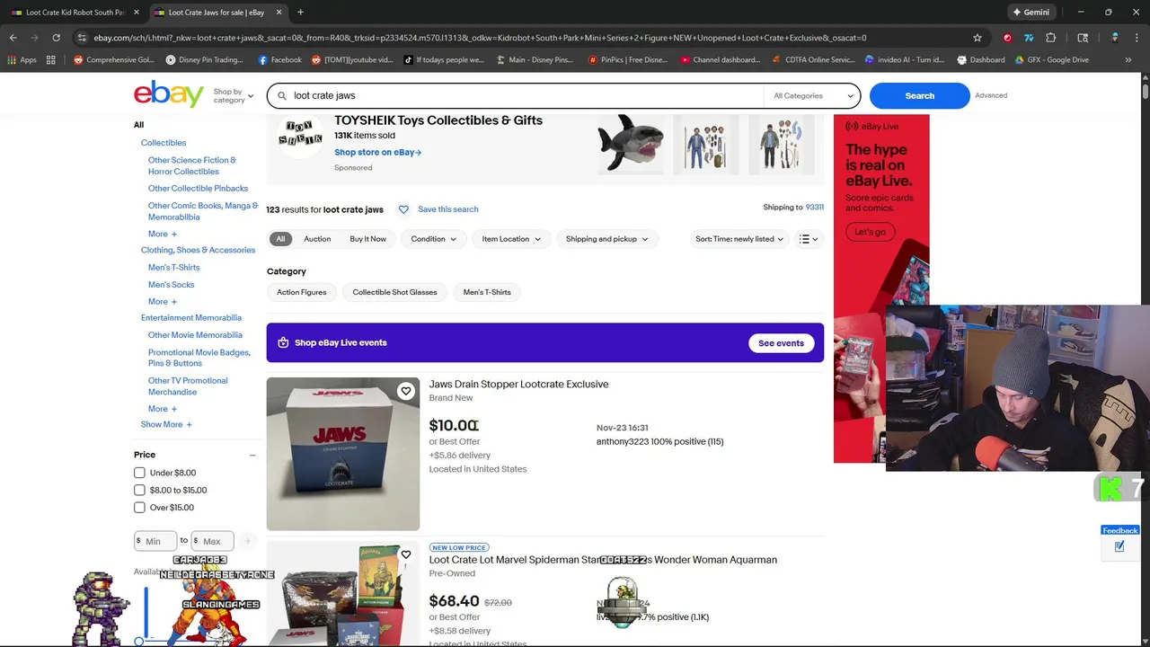
Task: Close the Loot Crate Jaws tab
Action: 279,12
